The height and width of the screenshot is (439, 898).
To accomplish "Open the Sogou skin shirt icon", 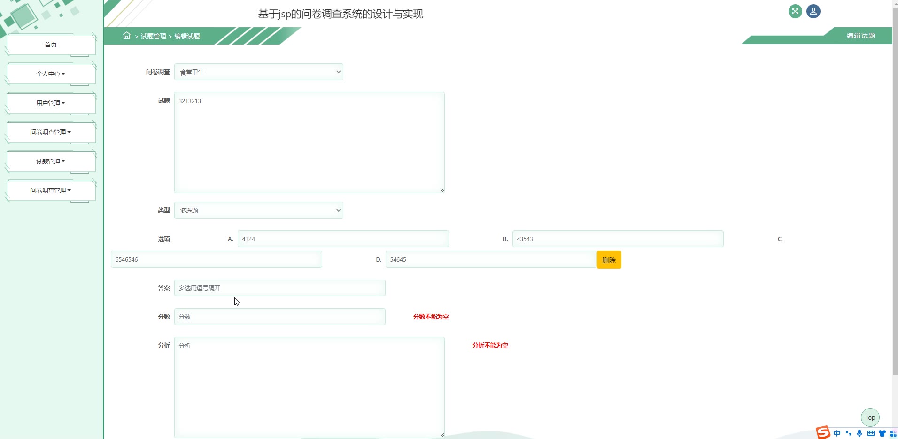I will tap(882, 433).
